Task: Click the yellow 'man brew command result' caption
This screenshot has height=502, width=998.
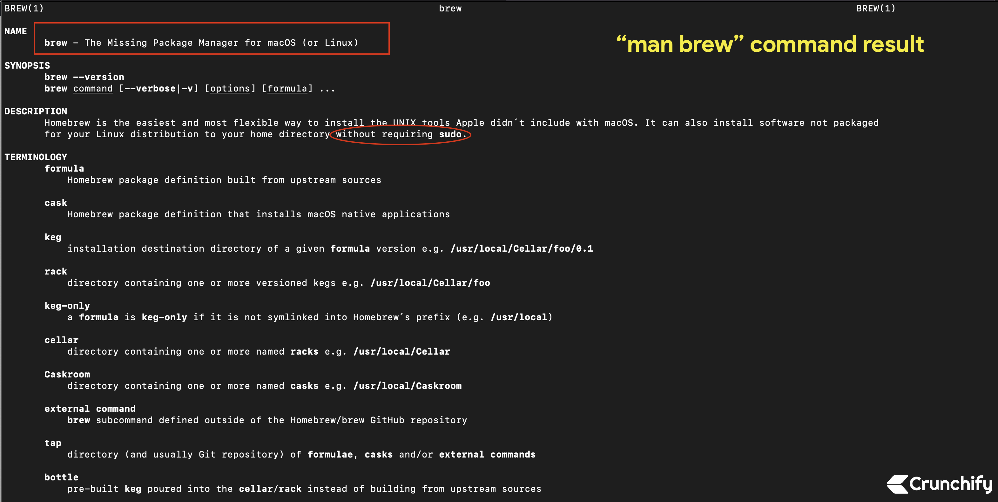Action: (x=770, y=44)
